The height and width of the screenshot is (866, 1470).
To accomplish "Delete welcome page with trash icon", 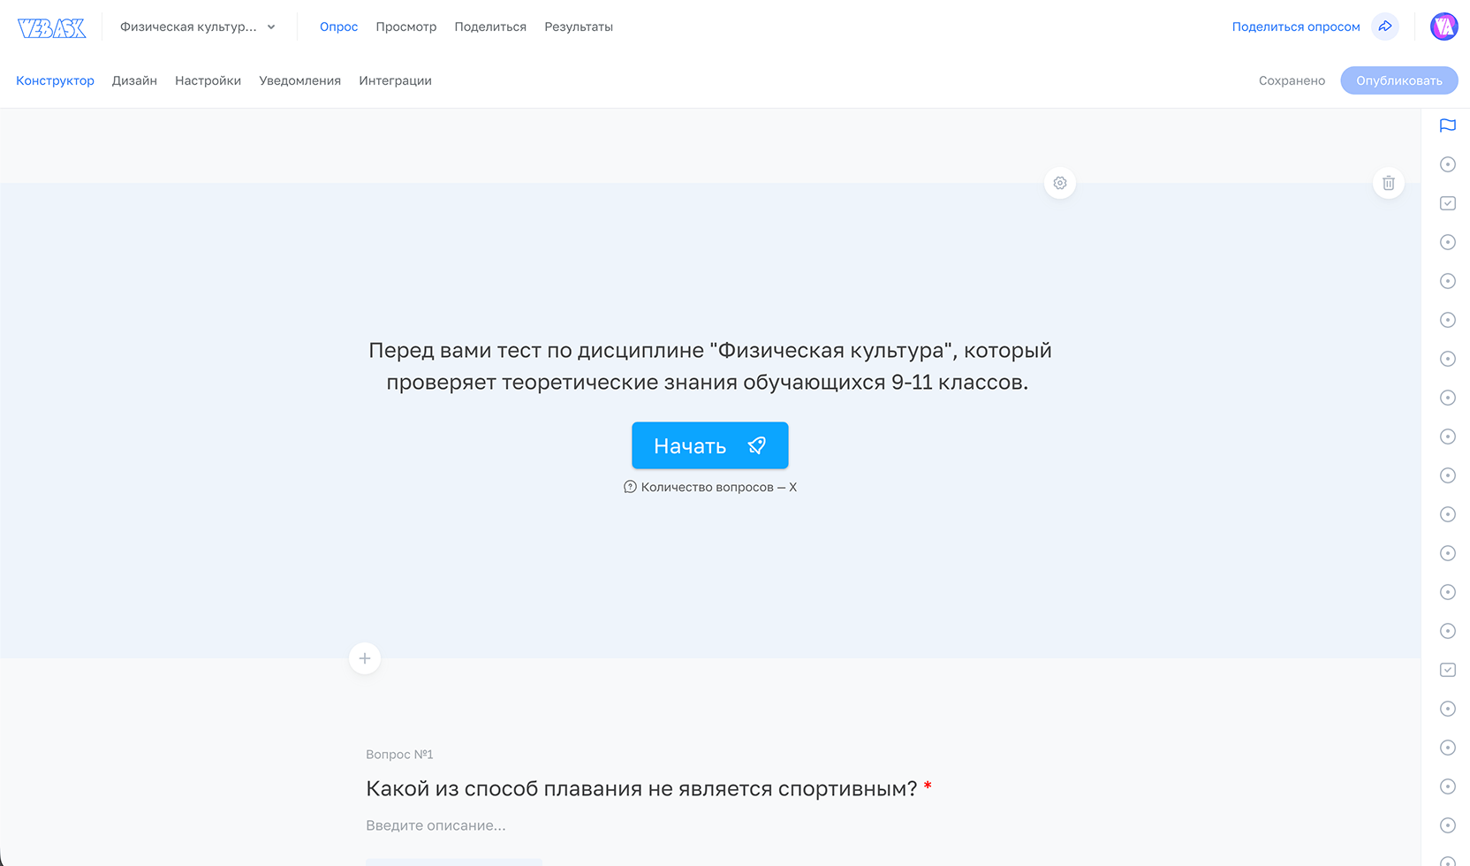I will coord(1389,183).
